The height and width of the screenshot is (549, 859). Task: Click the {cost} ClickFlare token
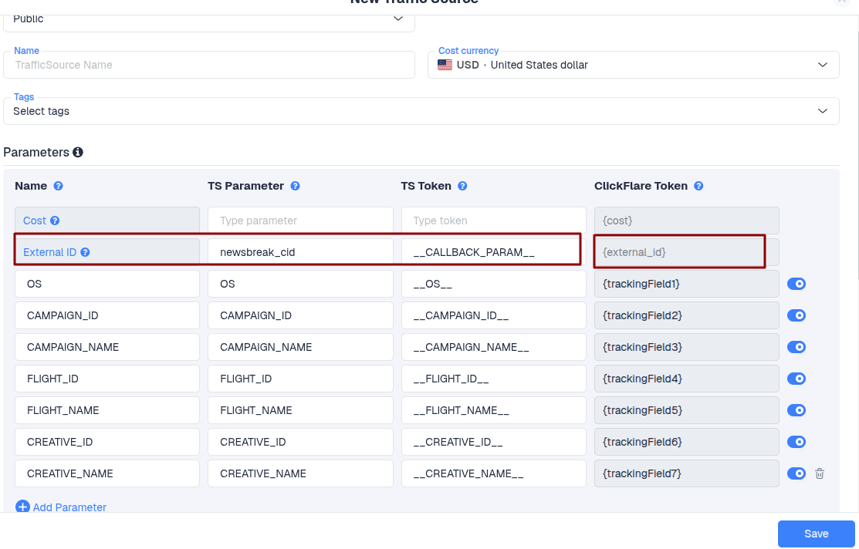click(x=686, y=221)
